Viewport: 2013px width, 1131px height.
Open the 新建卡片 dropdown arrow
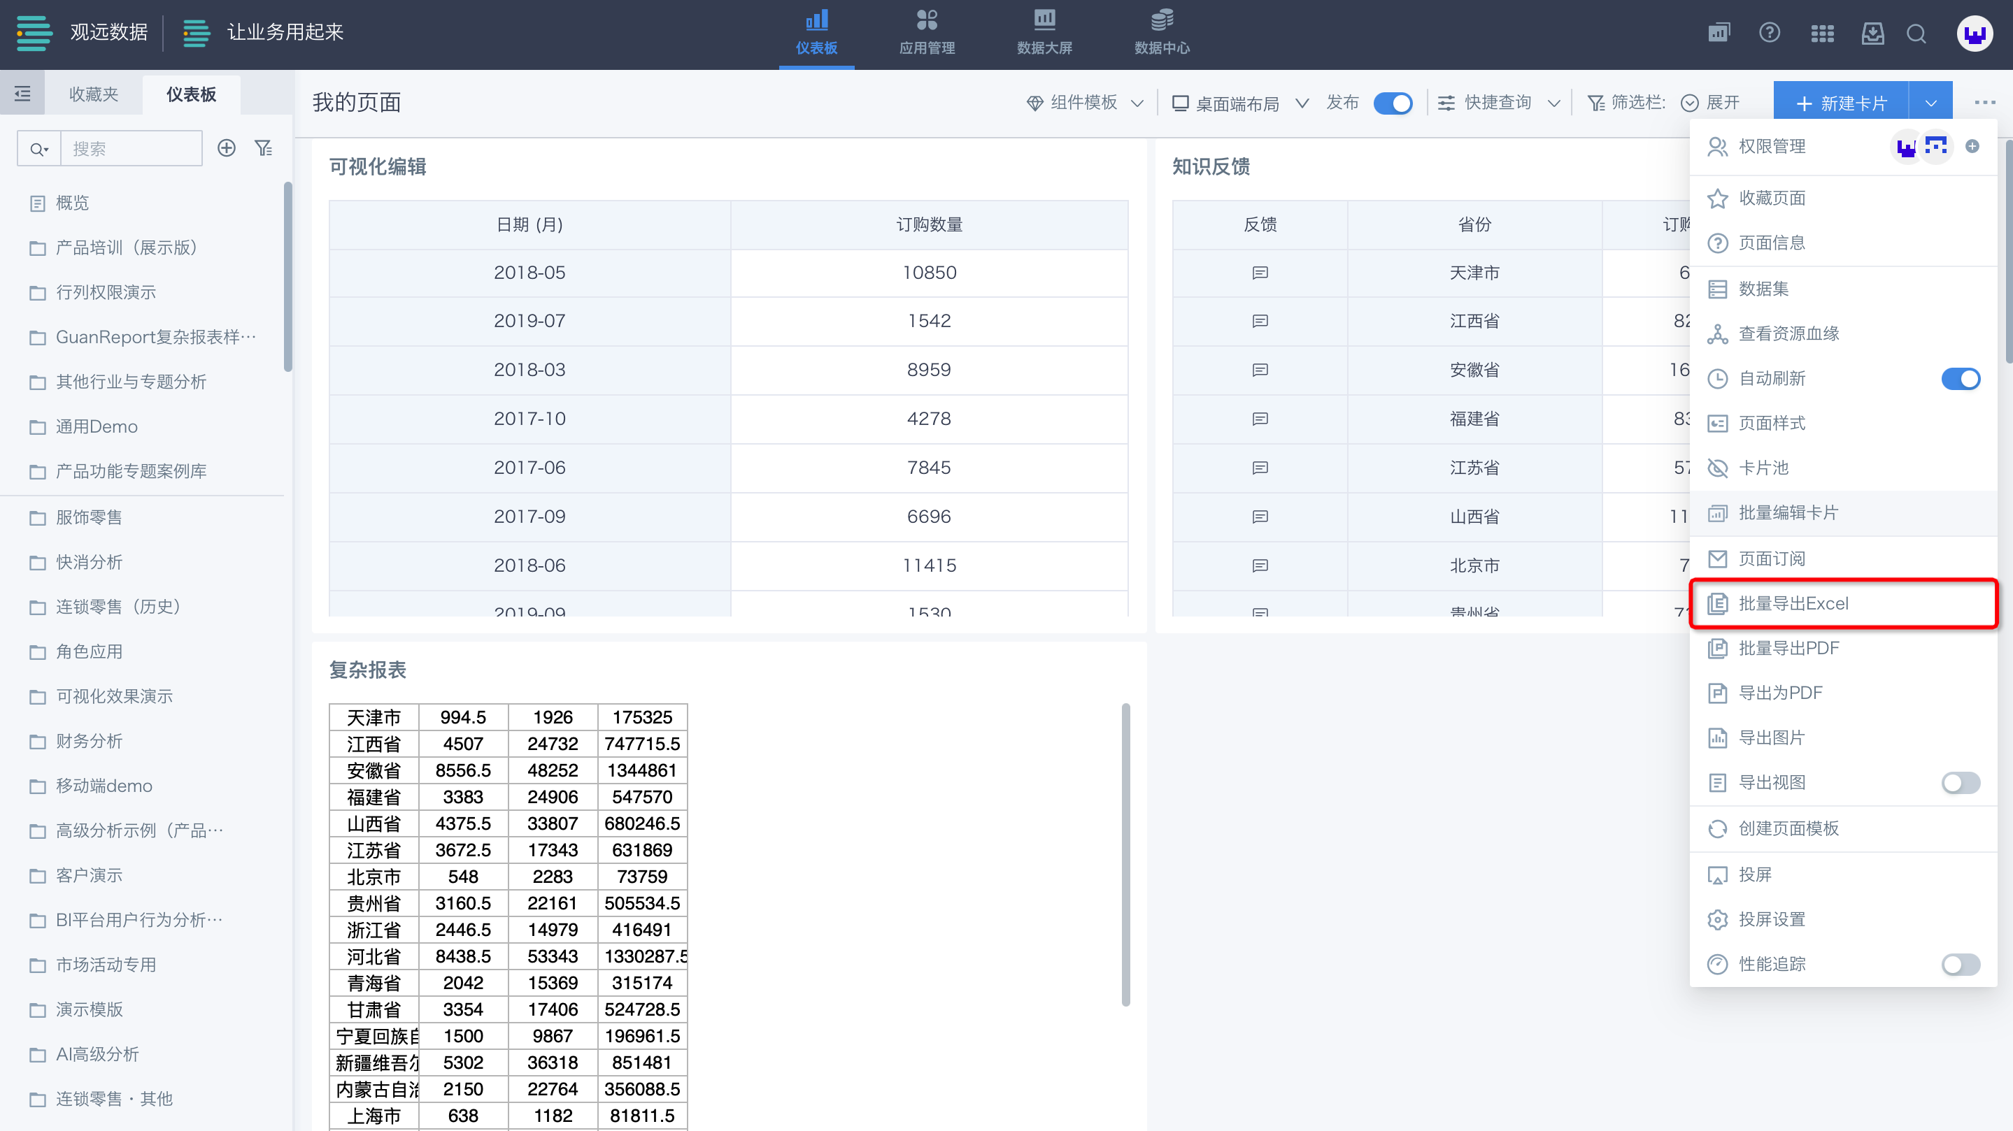(1930, 103)
